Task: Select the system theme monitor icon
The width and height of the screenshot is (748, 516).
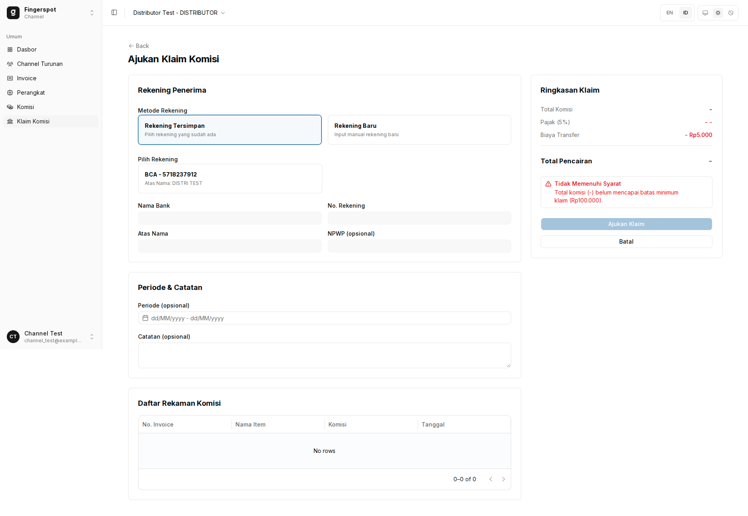Action: click(705, 13)
